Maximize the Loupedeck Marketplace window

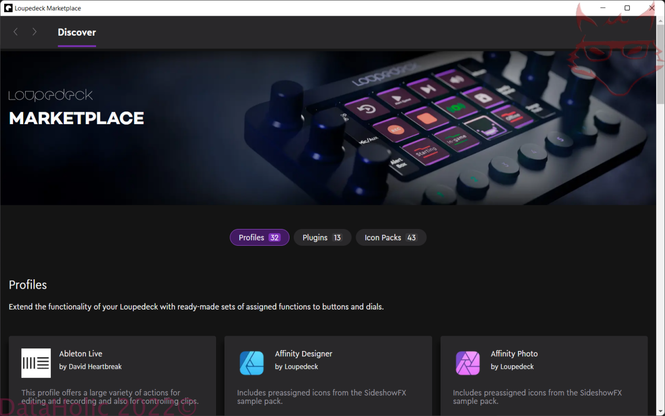pos(627,8)
